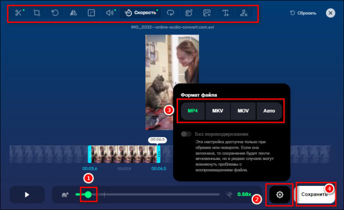Click the 0.58x speed value
The image size is (344, 210).
[x=244, y=194]
